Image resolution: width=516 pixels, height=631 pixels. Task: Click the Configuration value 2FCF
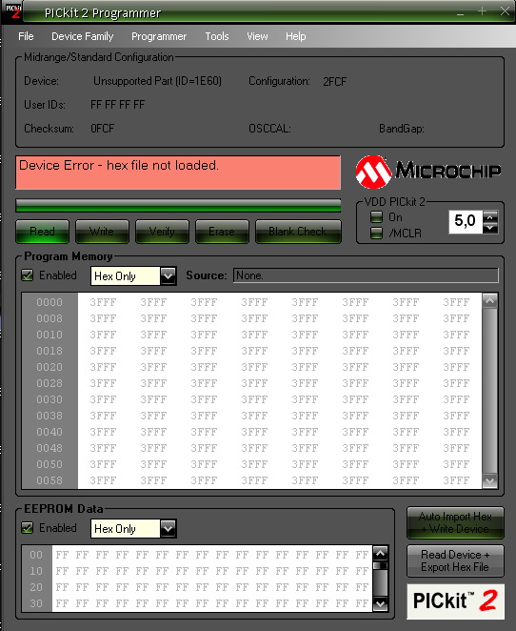point(334,82)
